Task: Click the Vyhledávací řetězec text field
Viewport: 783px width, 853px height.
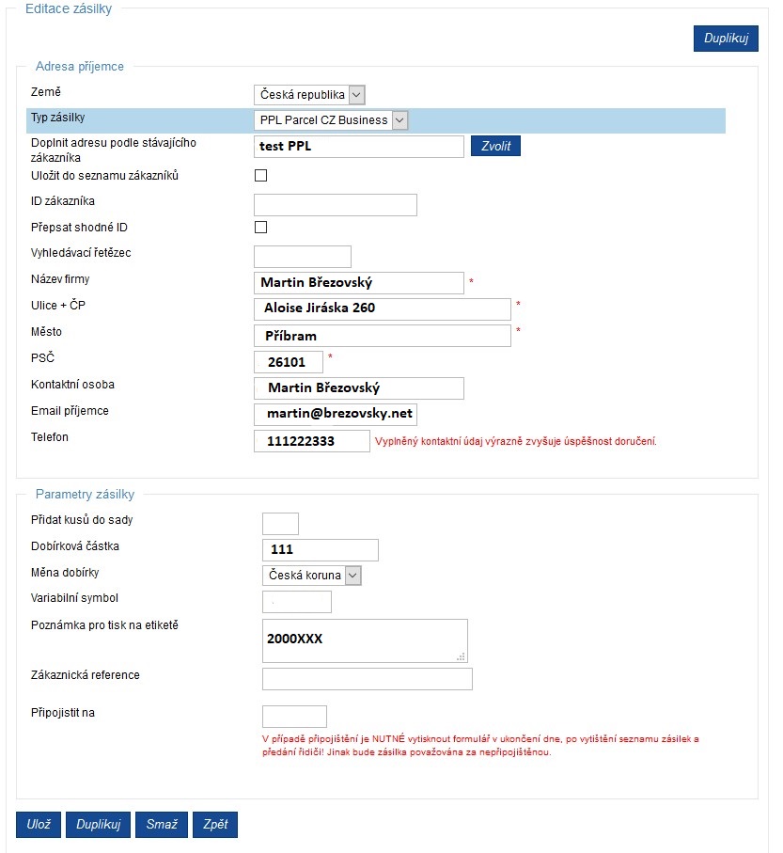Action: click(x=303, y=257)
